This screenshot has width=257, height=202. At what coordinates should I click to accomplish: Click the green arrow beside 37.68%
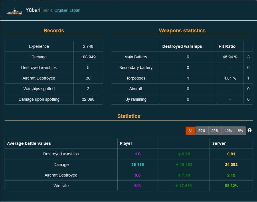[177, 186]
